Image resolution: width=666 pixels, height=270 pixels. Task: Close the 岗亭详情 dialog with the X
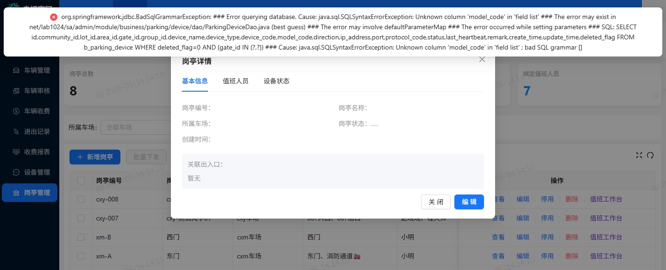point(482,59)
